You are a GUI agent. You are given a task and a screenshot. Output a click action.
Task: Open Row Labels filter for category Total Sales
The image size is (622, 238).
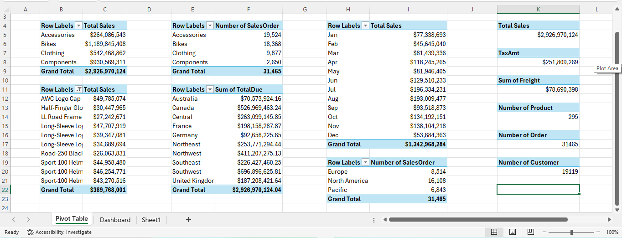click(x=78, y=26)
